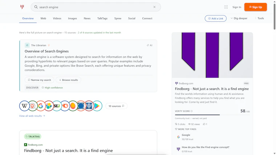Click the thumbs-up like icon
276x155 pixels.
[204, 124]
